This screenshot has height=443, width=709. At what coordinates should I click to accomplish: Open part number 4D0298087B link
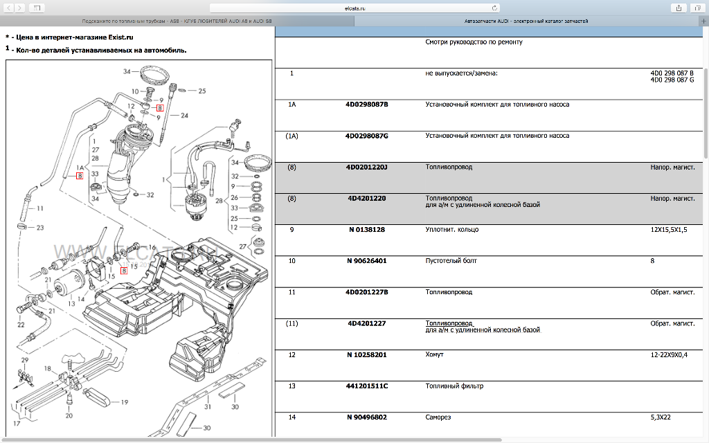367,105
